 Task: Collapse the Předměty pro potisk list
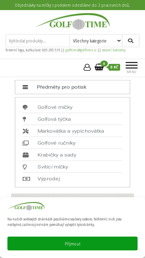[73, 87]
